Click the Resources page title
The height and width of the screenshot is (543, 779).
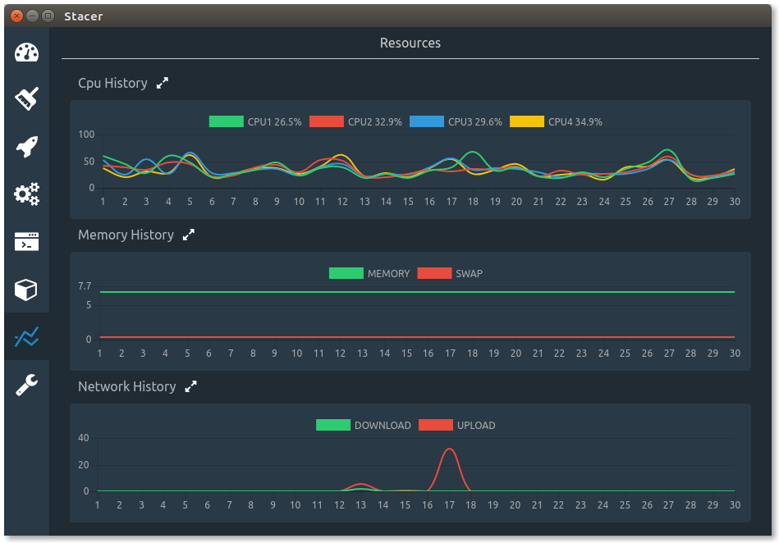pyautogui.click(x=410, y=43)
